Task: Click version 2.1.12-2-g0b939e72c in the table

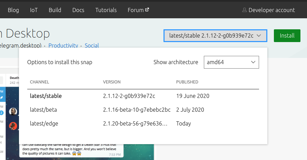Action: coord(129,96)
